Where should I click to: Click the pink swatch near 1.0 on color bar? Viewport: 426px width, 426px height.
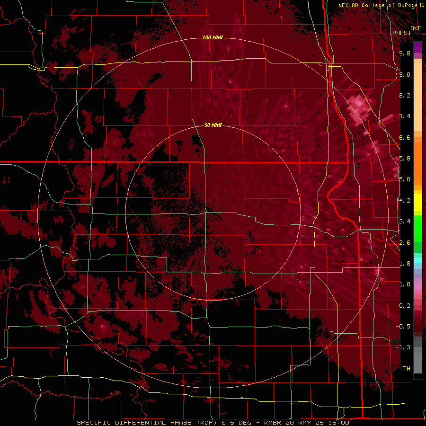tap(418, 286)
